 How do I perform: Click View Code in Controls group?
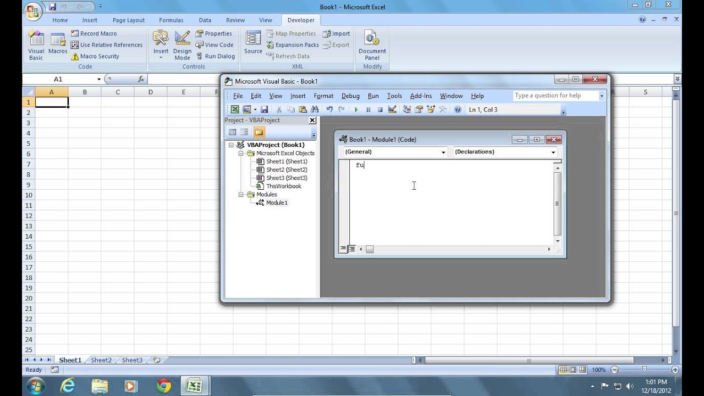(215, 45)
